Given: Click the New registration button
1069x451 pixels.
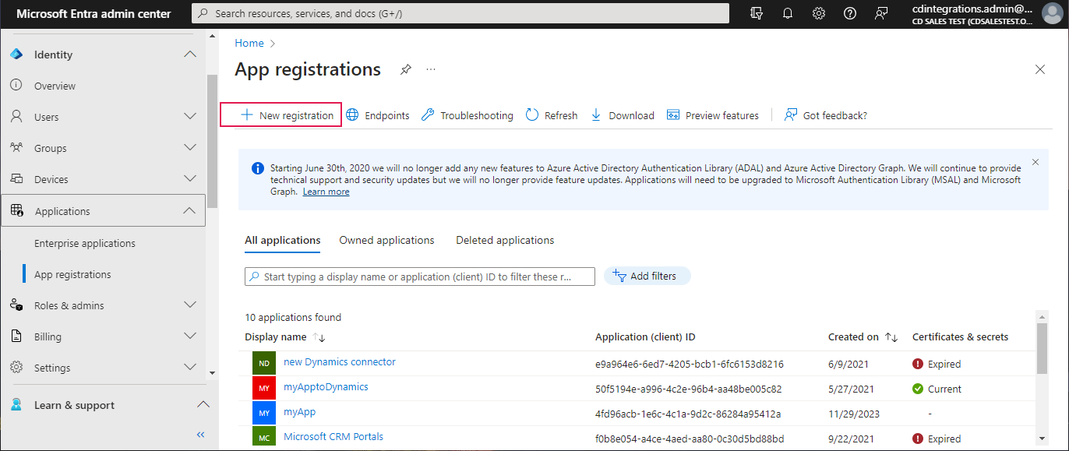Looking at the screenshot, I should pos(280,115).
